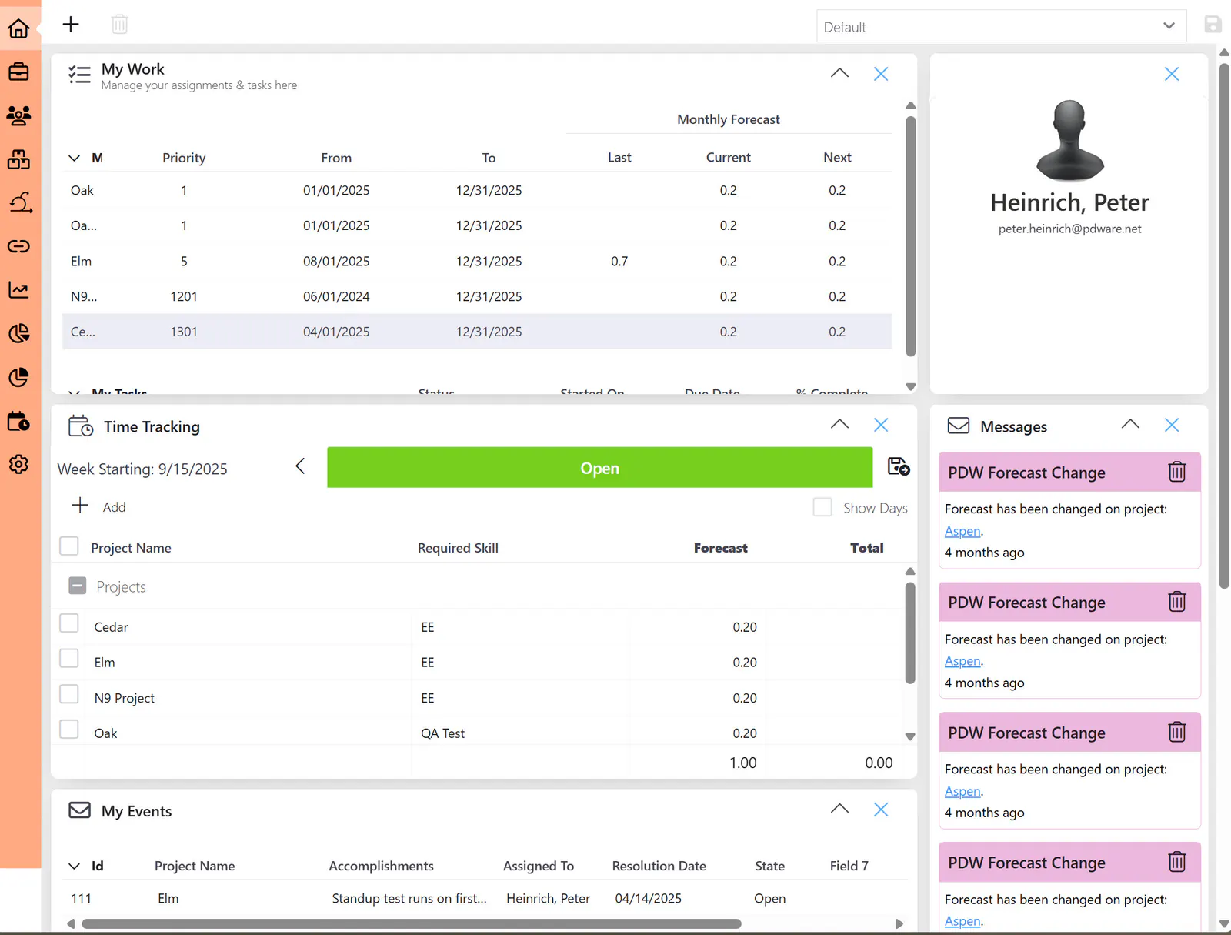The image size is (1231, 935).
Task: Close the Messages panel
Action: pos(1171,425)
